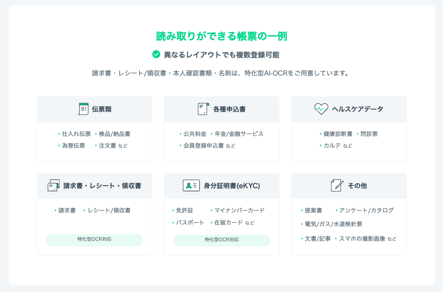Screen dimensions: 443x292
Task: Click the 読み取りができる帳票の一例 title
Action: tap(221, 36)
